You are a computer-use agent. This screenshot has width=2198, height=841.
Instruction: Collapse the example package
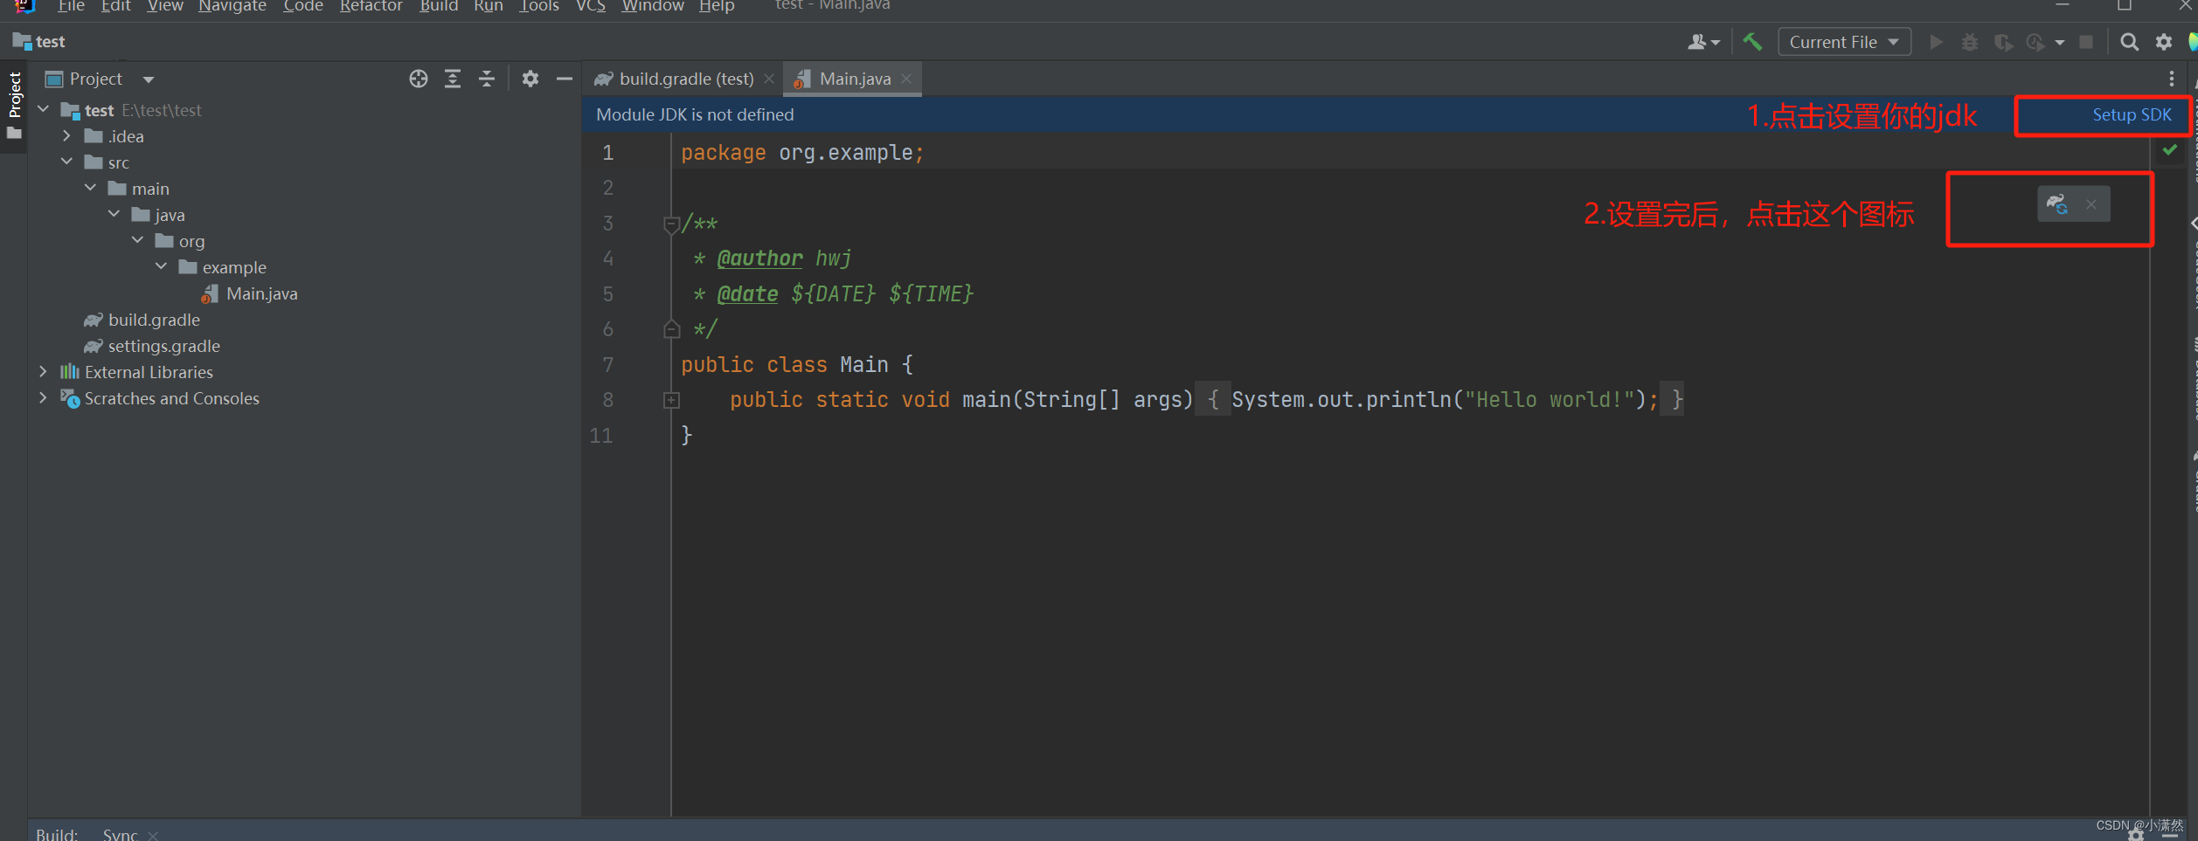pyautogui.click(x=162, y=267)
